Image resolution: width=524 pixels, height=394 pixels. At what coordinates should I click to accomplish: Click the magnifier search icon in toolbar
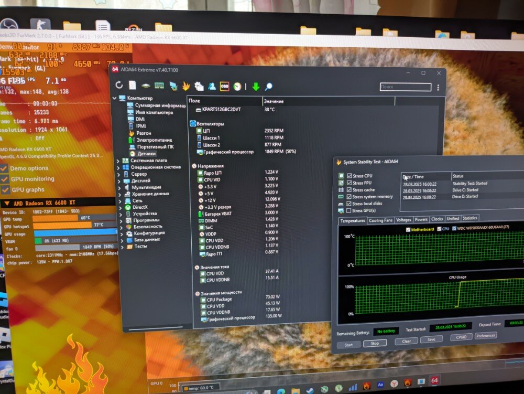268,87
